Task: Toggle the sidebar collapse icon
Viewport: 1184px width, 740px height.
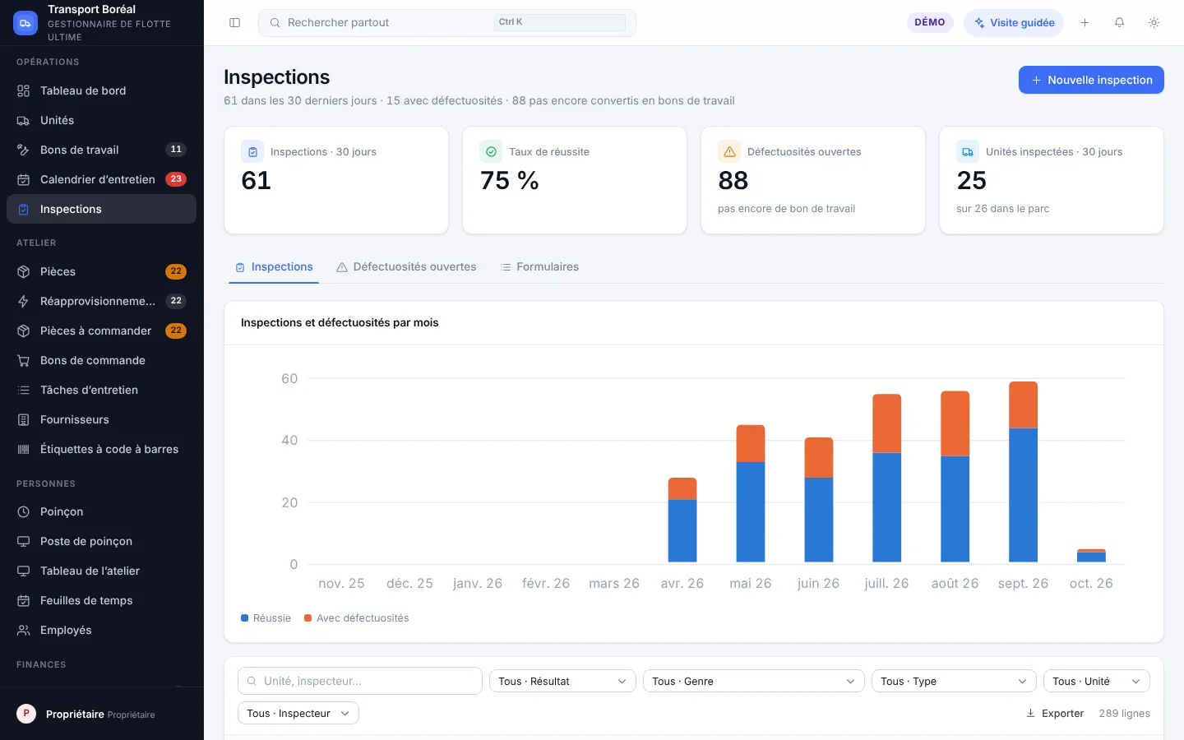Action: [x=234, y=23]
